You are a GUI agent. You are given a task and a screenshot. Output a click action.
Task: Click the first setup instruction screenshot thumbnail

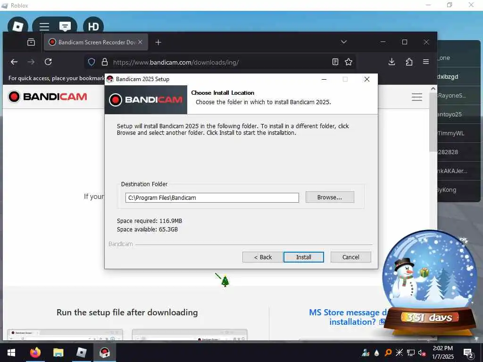tap(65, 335)
